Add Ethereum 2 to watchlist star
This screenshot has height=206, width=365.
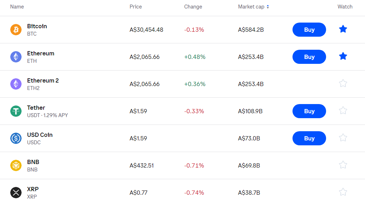click(x=343, y=83)
